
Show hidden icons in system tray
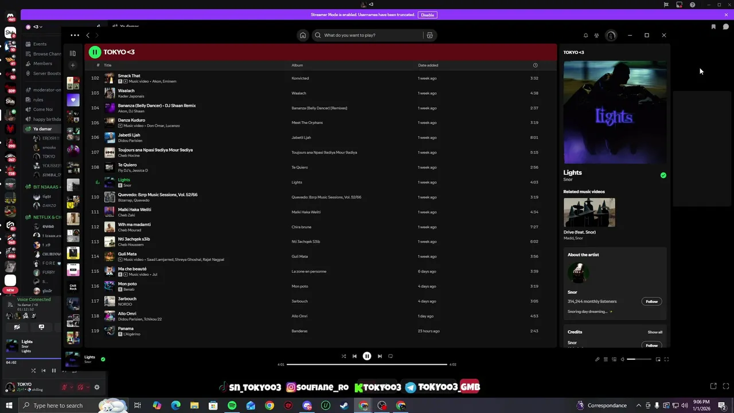click(x=638, y=406)
